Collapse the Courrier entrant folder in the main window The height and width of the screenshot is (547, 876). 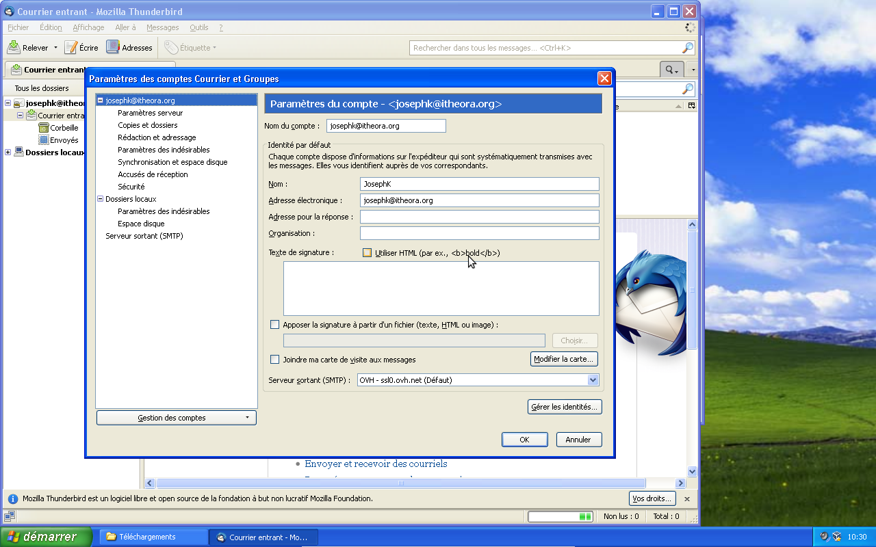point(20,116)
